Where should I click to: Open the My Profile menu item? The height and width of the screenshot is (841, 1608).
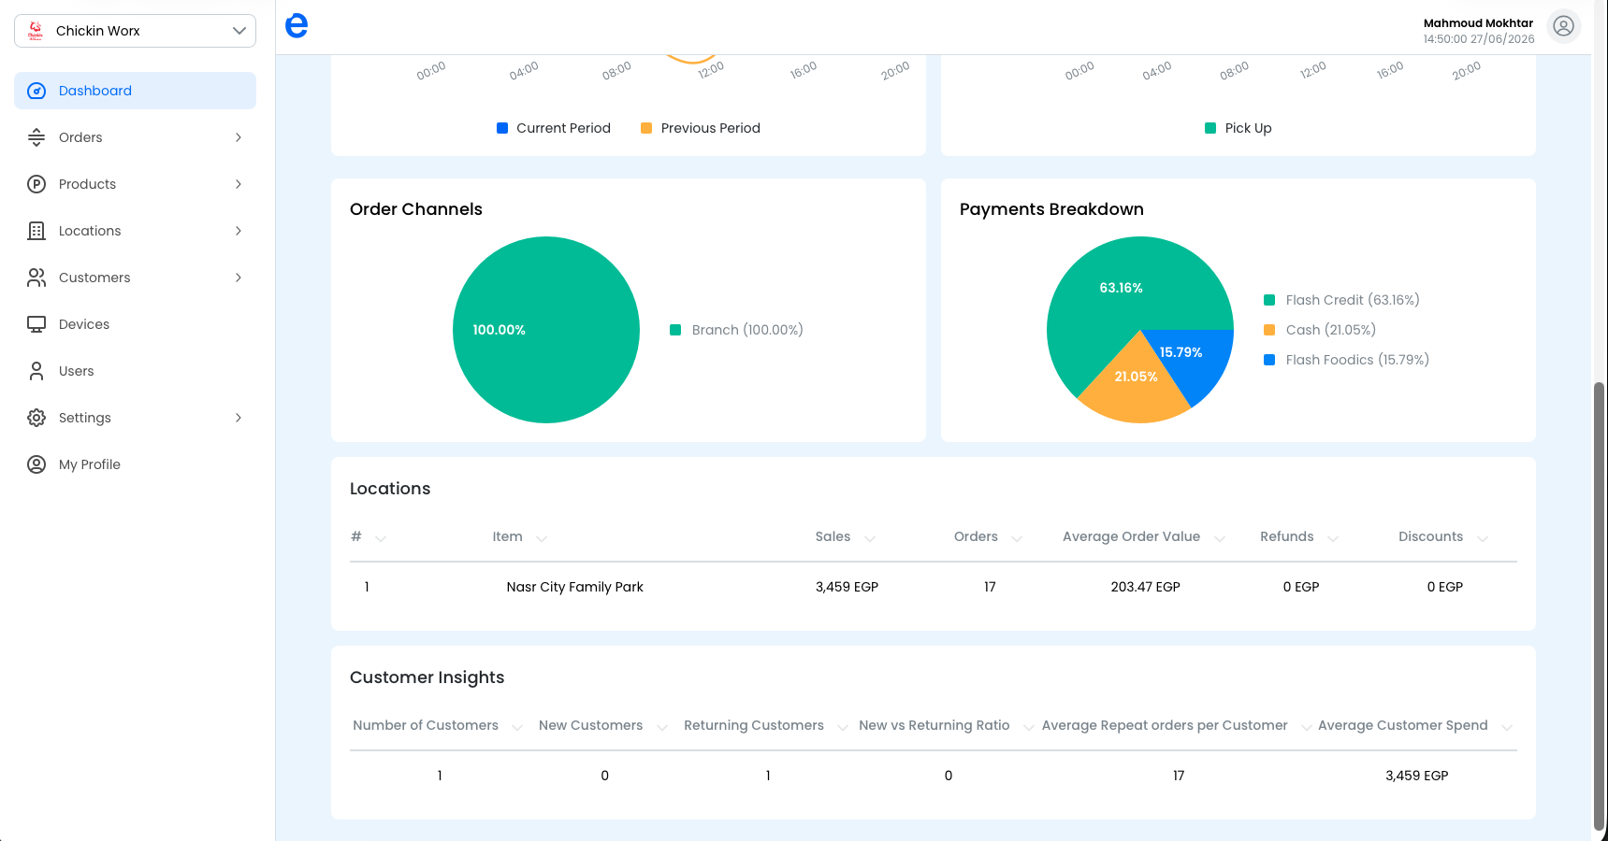click(135, 464)
